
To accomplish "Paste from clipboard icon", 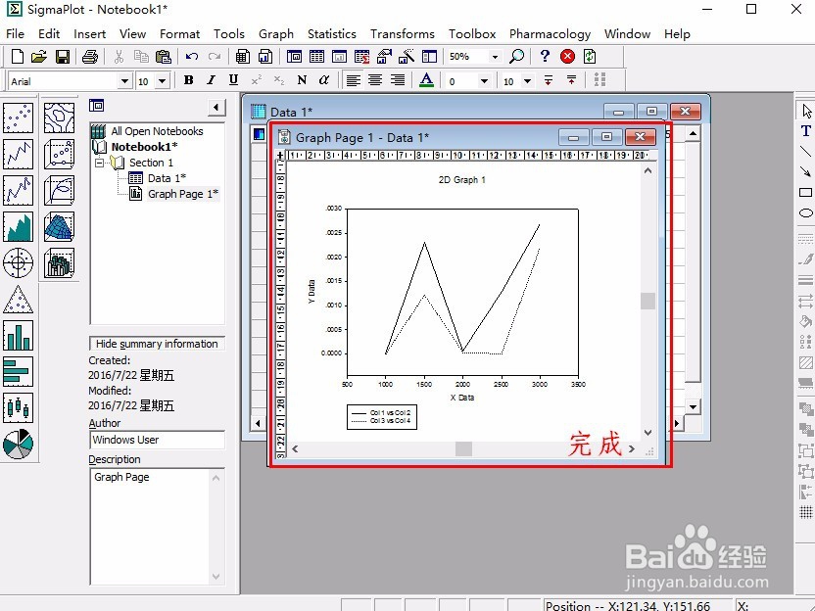I will tap(164, 56).
